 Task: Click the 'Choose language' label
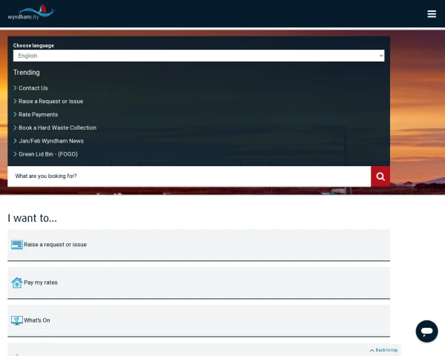click(x=33, y=45)
